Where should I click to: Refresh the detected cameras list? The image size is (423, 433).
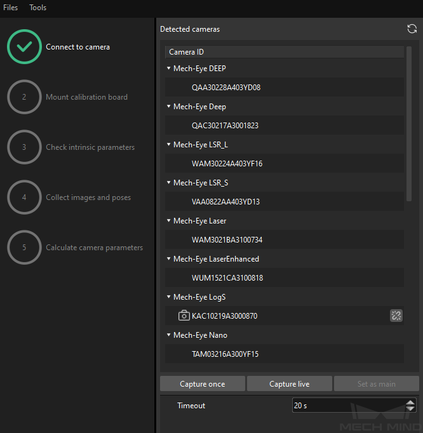point(412,29)
